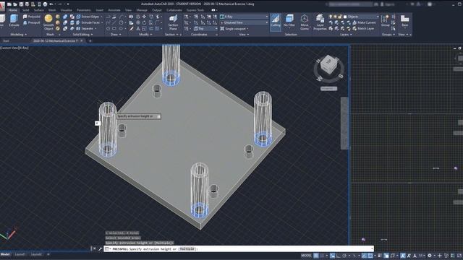Click the search box in the title bar
This screenshot has width=463, height=260.
tap(350, 4)
